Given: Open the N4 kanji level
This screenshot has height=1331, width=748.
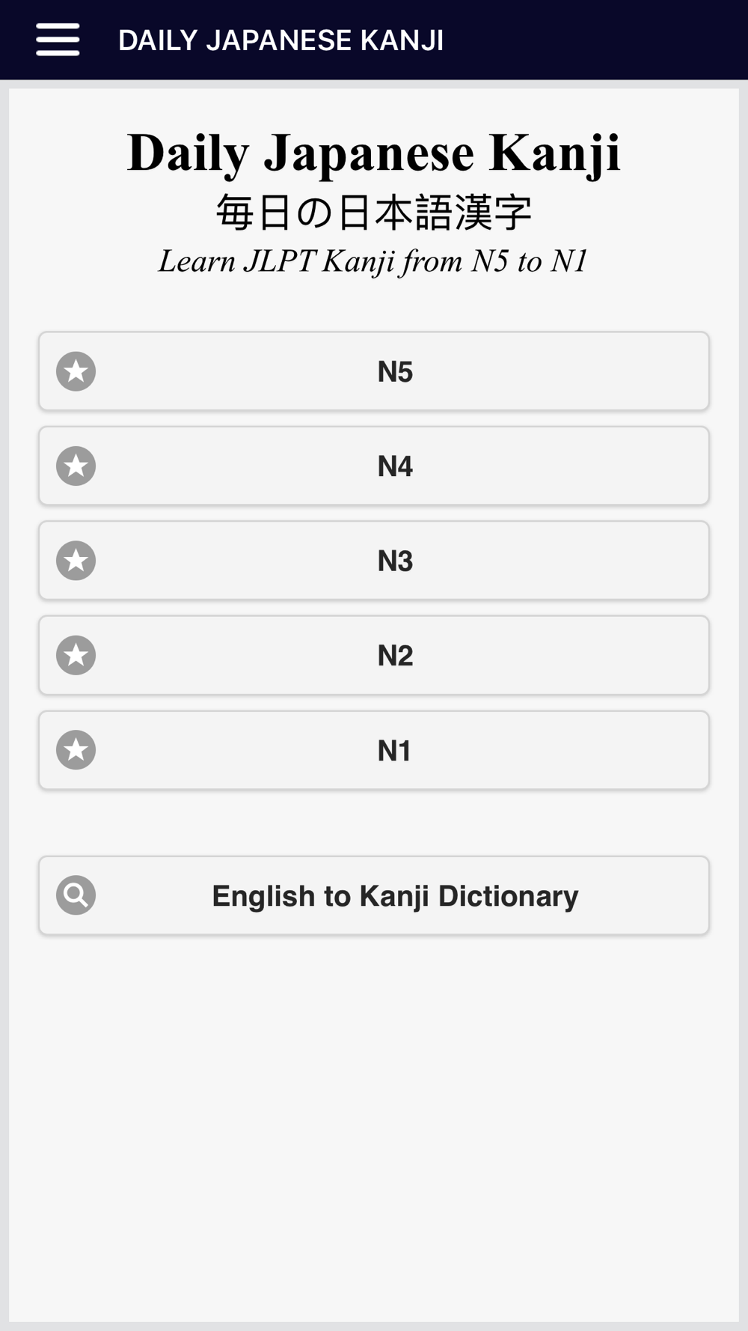Looking at the screenshot, I should coord(374,466).
